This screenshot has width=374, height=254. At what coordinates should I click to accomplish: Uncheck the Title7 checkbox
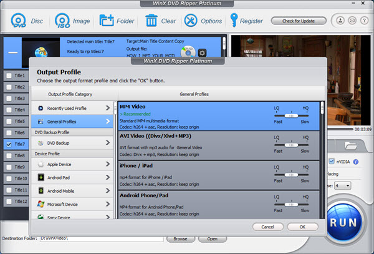pyautogui.click(x=9, y=144)
